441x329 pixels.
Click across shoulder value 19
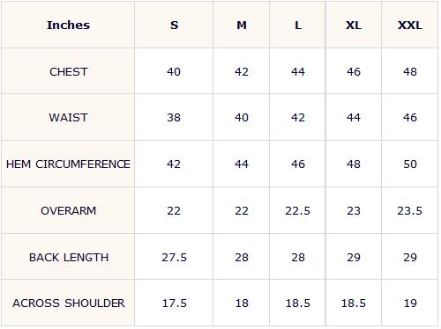click(410, 303)
